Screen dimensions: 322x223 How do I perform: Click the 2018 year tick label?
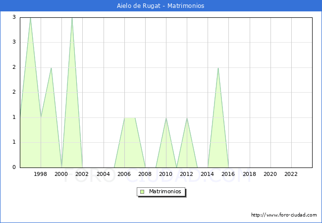point(250,174)
